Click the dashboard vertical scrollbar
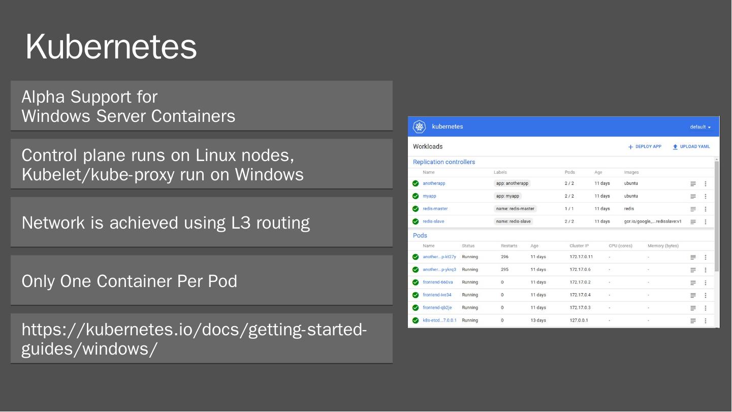The image size is (732, 412). tap(717, 213)
